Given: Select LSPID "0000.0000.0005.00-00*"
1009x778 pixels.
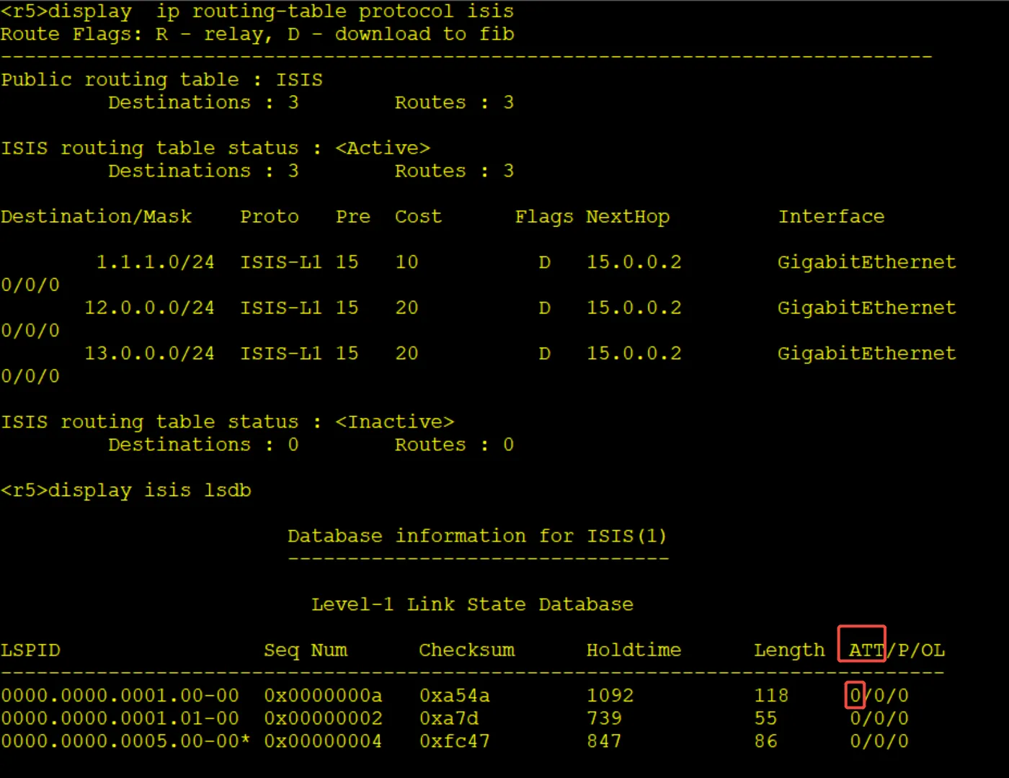Looking at the screenshot, I should [x=126, y=742].
